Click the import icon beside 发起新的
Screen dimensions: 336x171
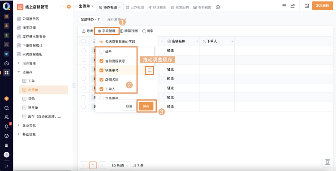[x=306, y=6]
